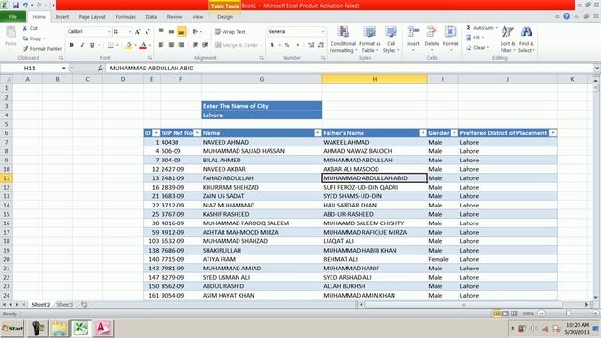The width and height of the screenshot is (601, 338).
Task: Apply accounting currency format
Action: [272, 45]
